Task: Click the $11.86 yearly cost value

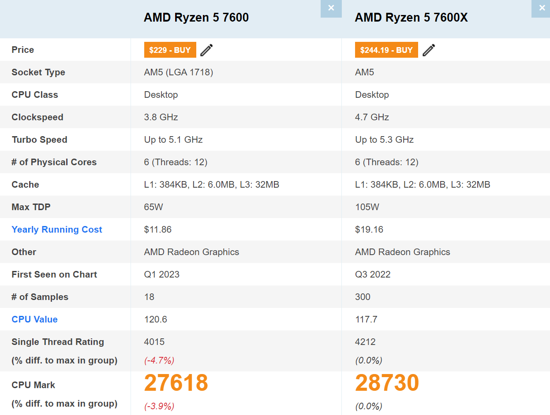Action: 158,230
